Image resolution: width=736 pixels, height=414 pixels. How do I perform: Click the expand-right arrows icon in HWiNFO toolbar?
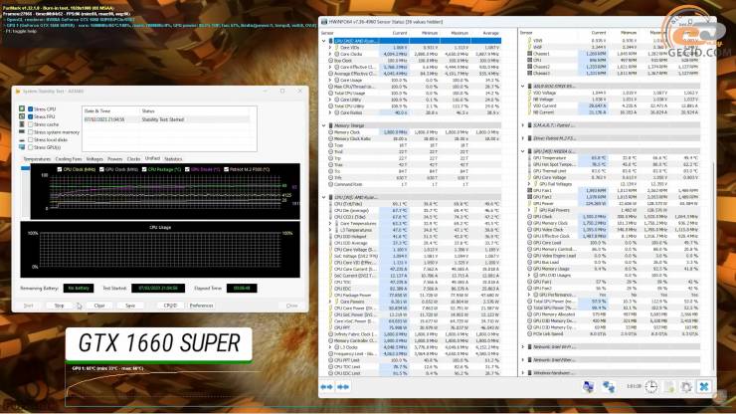[343, 387]
